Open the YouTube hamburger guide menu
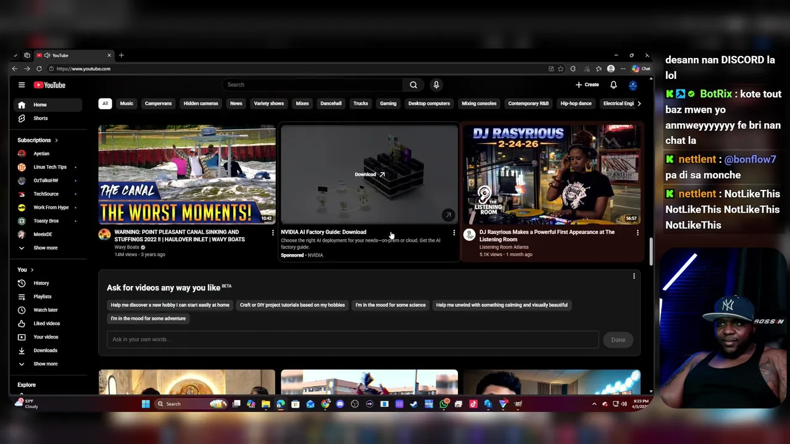 (x=22, y=85)
